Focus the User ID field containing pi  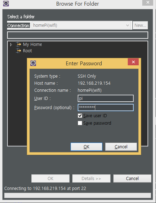(106, 98)
